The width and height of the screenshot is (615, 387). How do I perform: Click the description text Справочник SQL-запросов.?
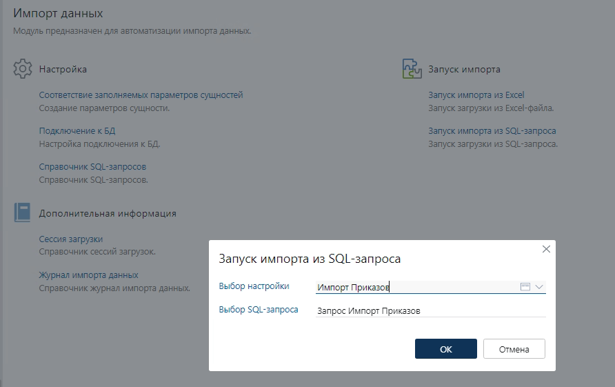(93, 180)
